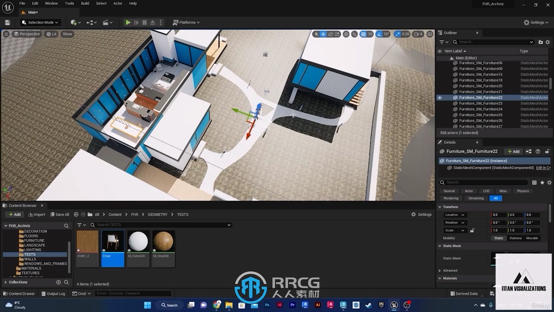
Task: Open the Window menu
Action: [x=51, y=3]
